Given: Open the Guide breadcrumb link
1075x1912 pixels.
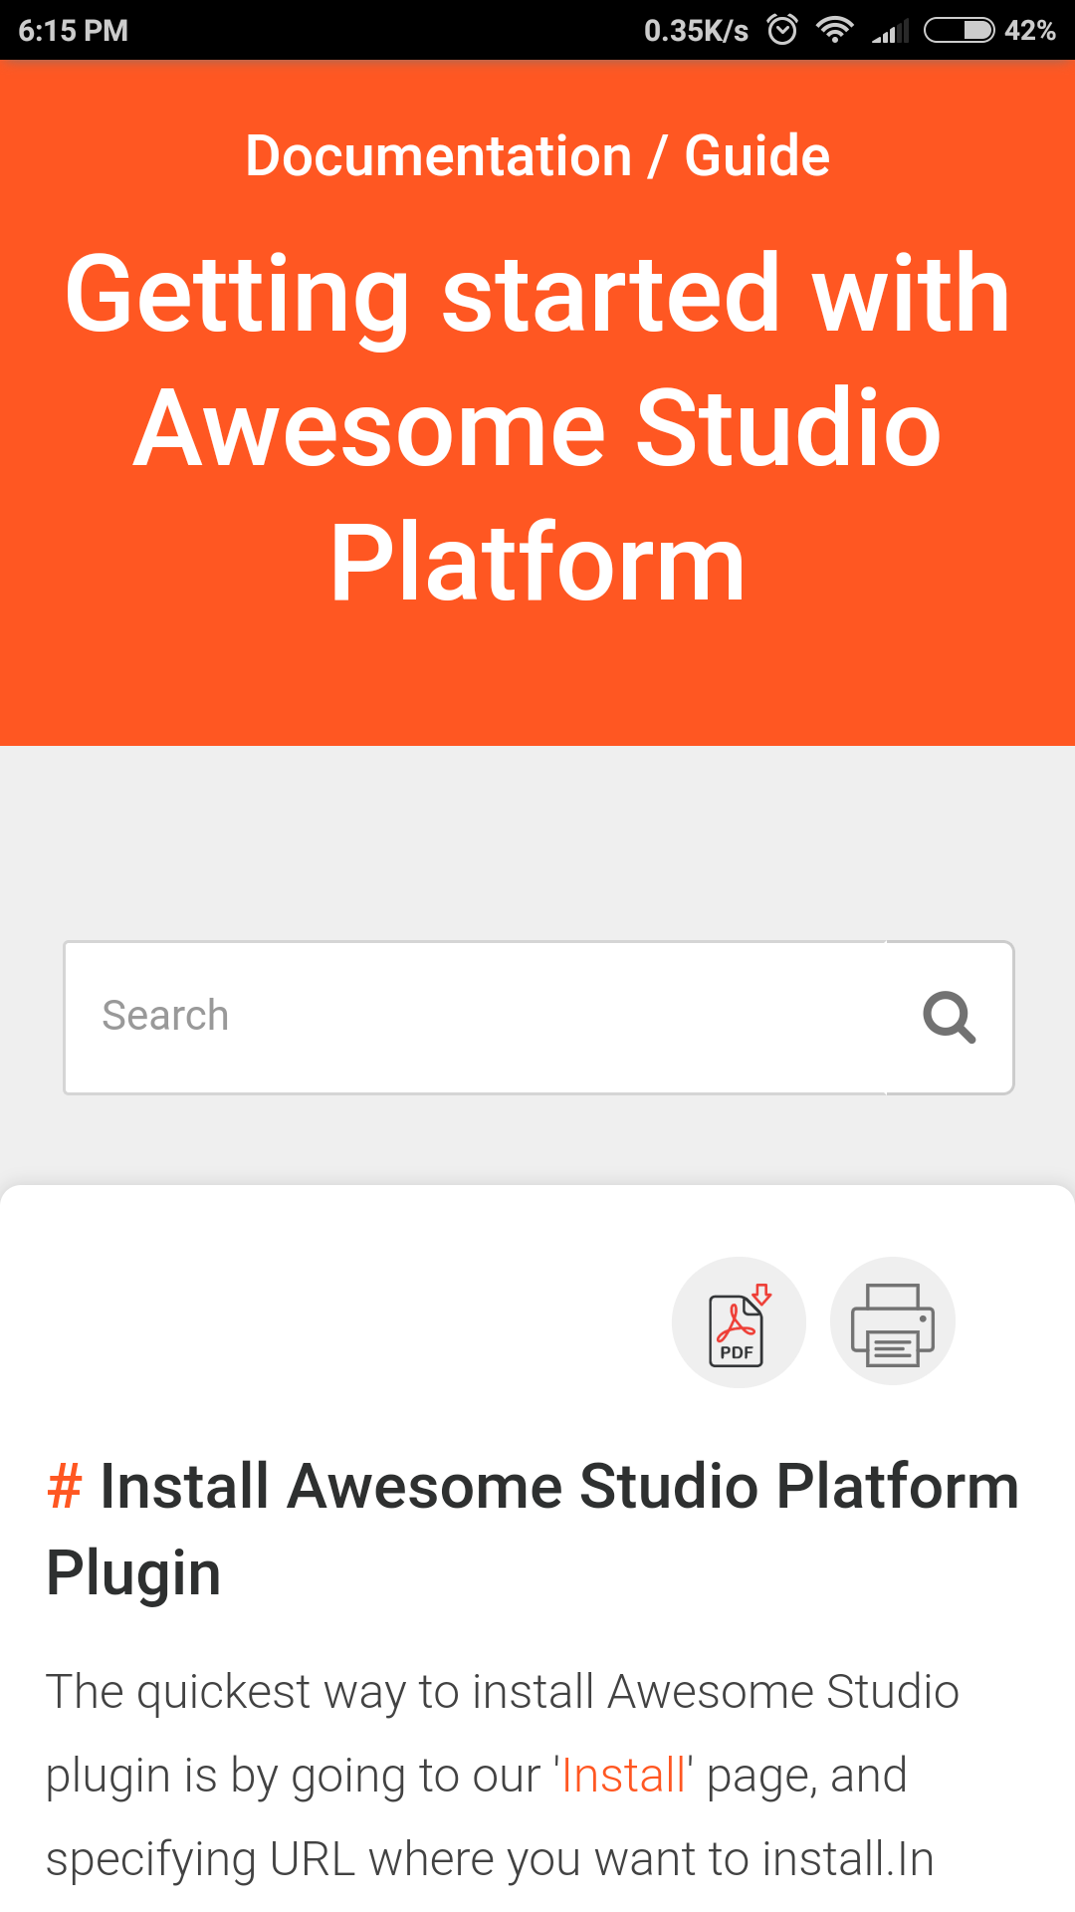Looking at the screenshot, I should click(756, 156).
